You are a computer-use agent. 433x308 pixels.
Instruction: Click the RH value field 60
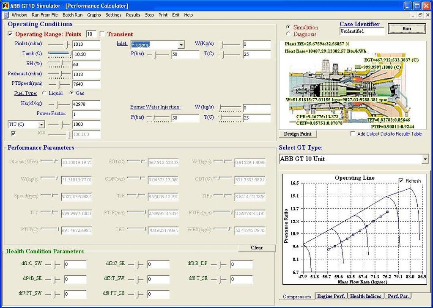pos(86,64)
